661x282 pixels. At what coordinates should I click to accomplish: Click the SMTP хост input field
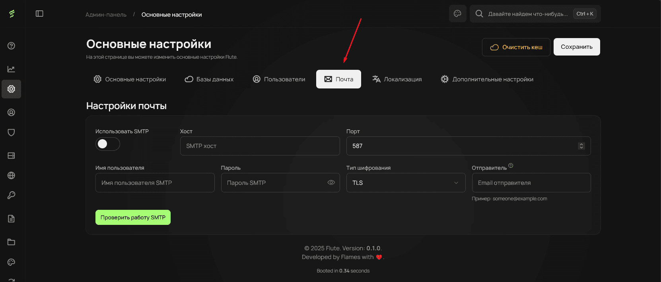coord(260,146)
